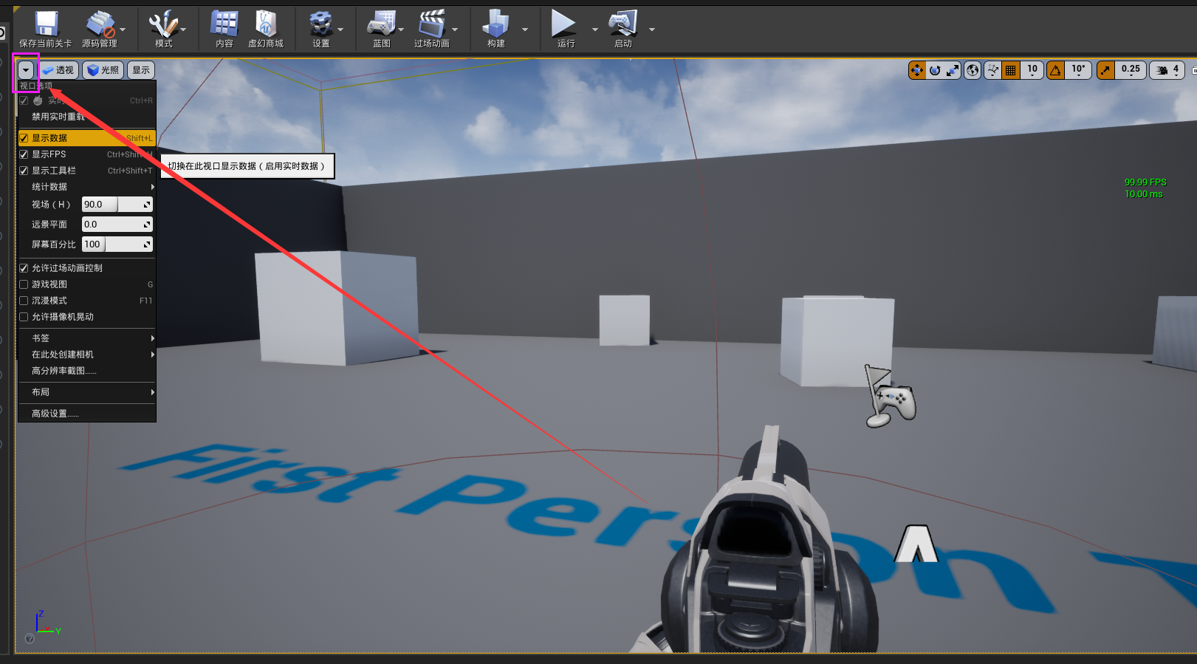The width and height of the screenshot is (1197, 664).
Task: Click the Blueprints (蓝图) icon
Action: (381, 24)
